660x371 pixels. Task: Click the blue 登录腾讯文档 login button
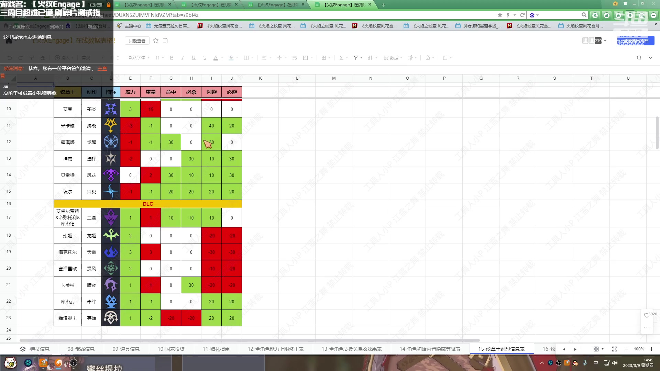click(636, 41)
